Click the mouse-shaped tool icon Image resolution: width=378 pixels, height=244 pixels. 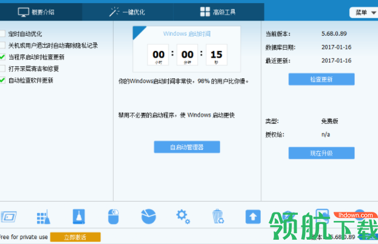click(x=113, y=217)
